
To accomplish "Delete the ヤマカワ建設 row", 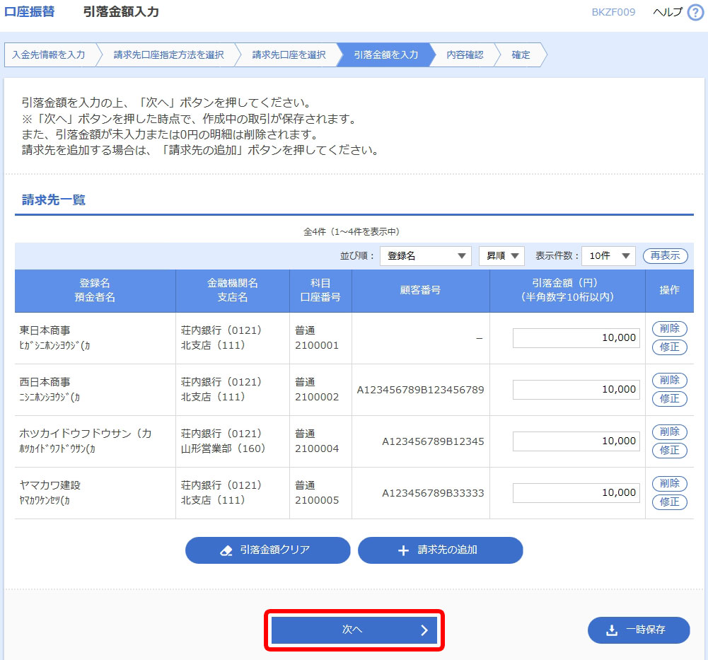I will pos(669,483).
